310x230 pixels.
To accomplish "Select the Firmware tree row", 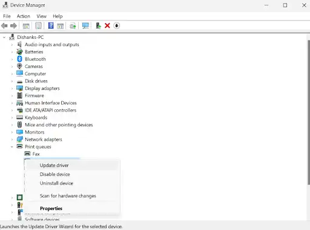I will [35, 95].
